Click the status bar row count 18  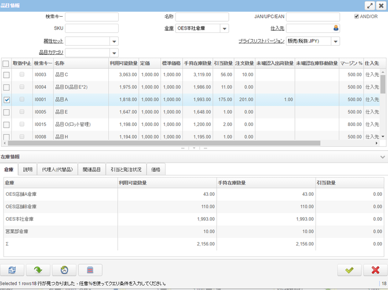(384, 284)
